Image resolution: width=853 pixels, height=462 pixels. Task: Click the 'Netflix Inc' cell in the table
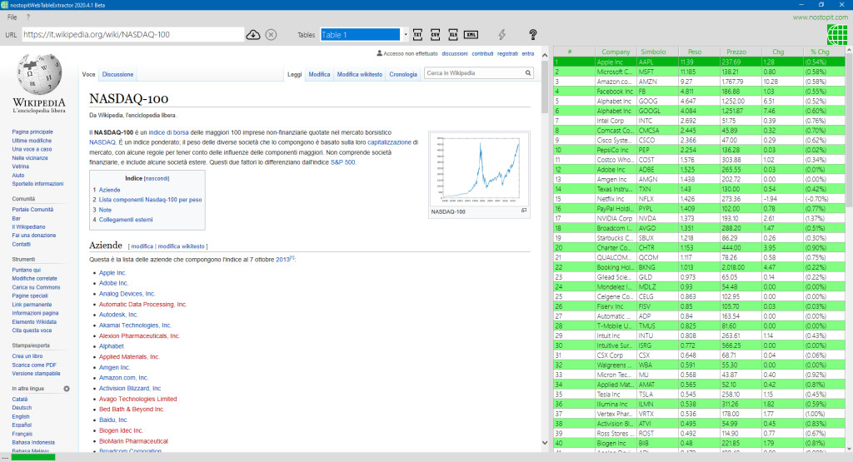click(x=616, y=199)
